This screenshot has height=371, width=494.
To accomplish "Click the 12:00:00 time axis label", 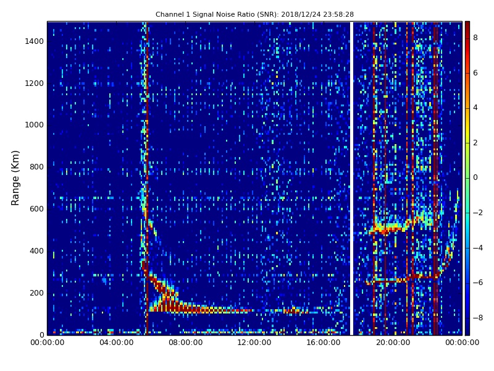I will pos(254,343).
